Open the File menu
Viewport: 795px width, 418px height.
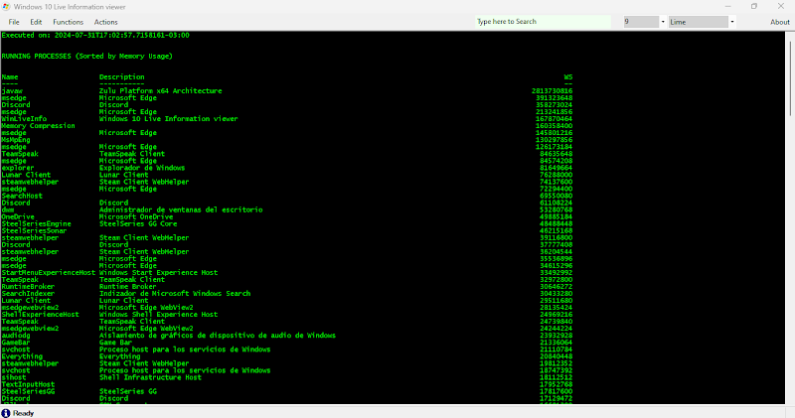click(14, 22)
